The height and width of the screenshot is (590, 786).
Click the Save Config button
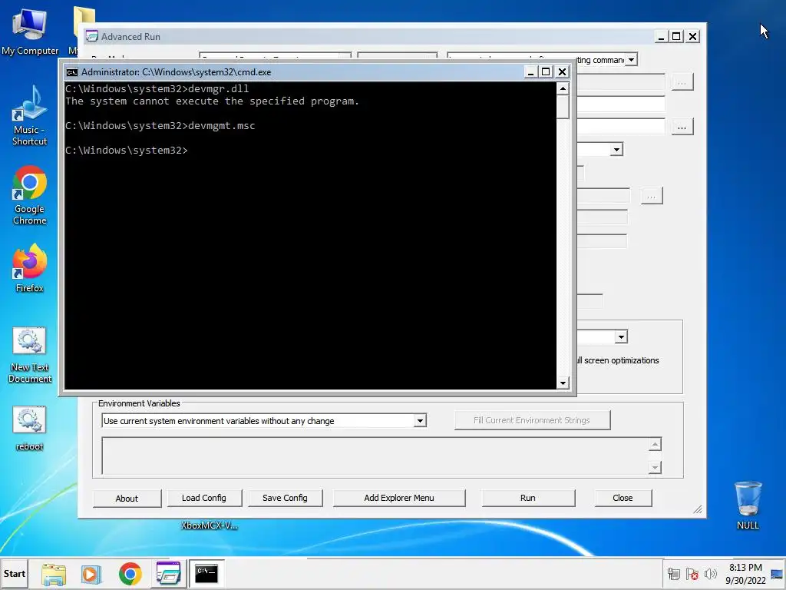pos(285,498)
